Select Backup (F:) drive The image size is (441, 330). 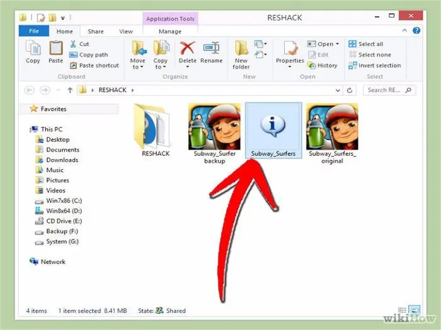click(x=57, y=231)
